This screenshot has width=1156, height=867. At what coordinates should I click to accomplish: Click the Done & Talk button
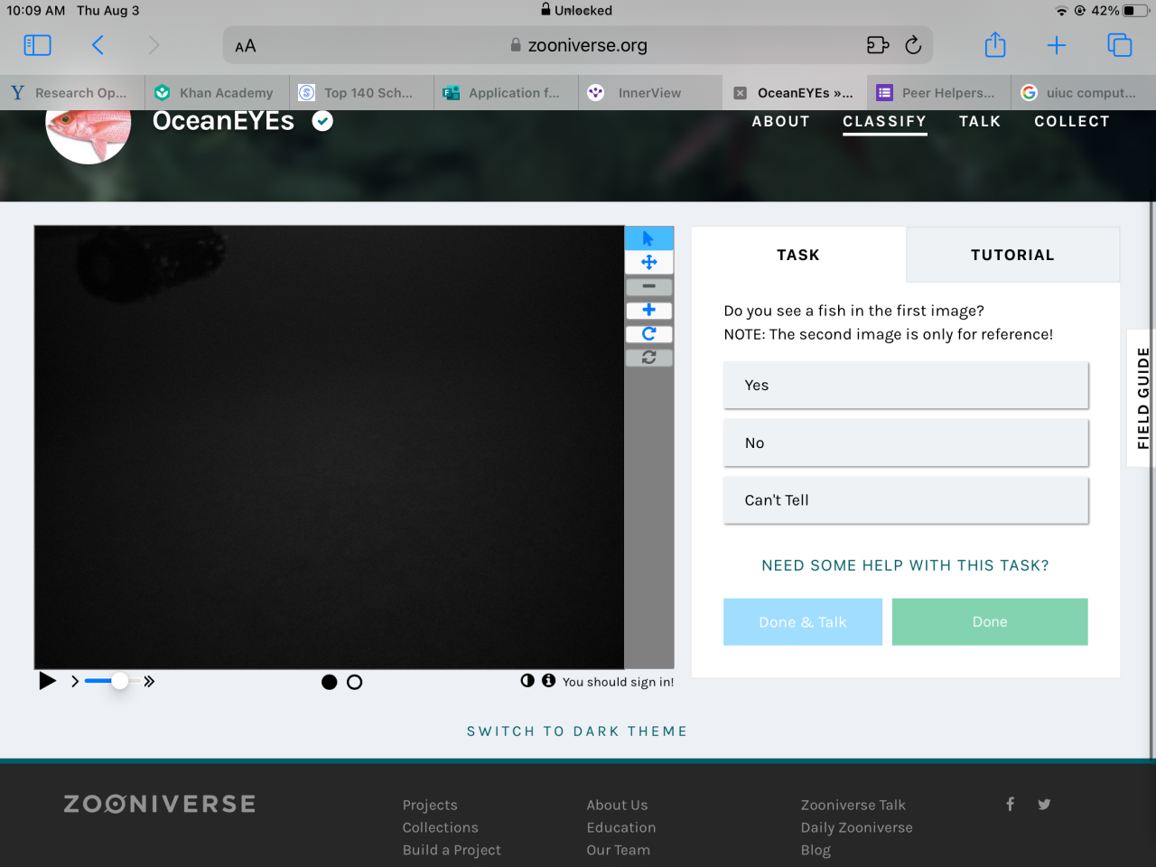tap(803, 621)
